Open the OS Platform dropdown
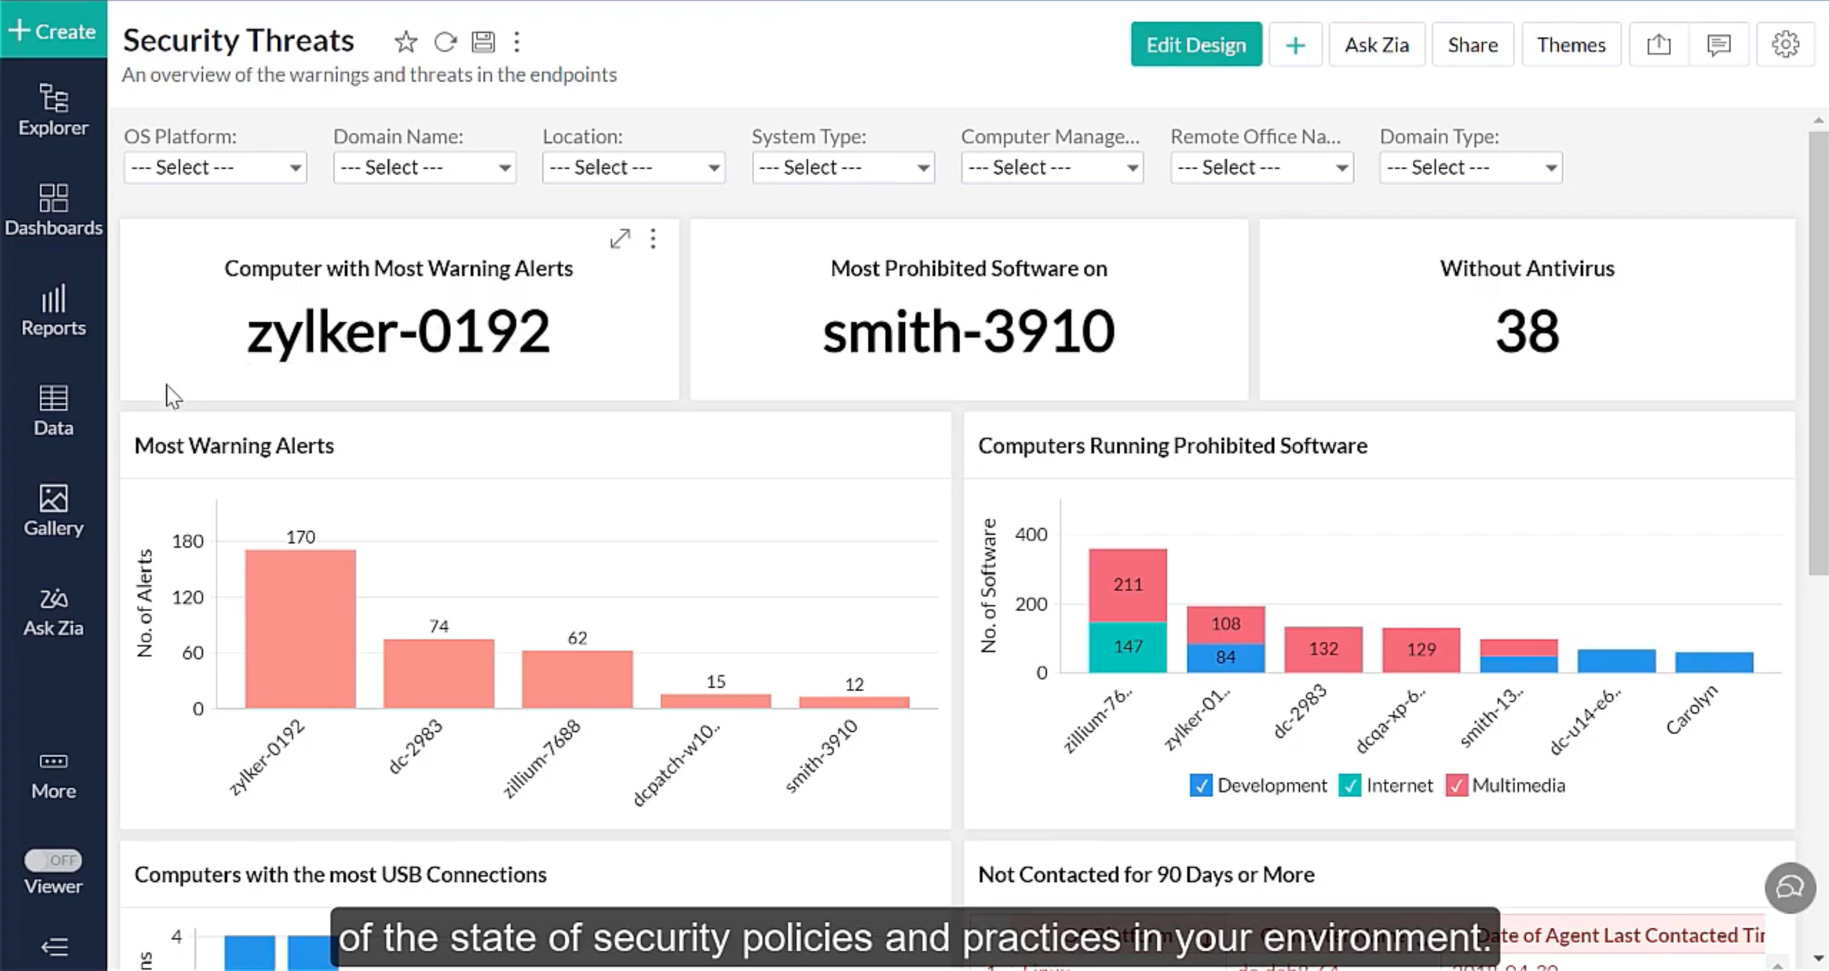Screen dimensions: 1829x971 coord(215,167)
